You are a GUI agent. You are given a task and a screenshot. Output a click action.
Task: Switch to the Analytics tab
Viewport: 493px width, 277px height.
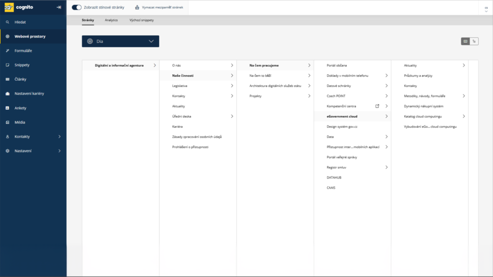111,20
